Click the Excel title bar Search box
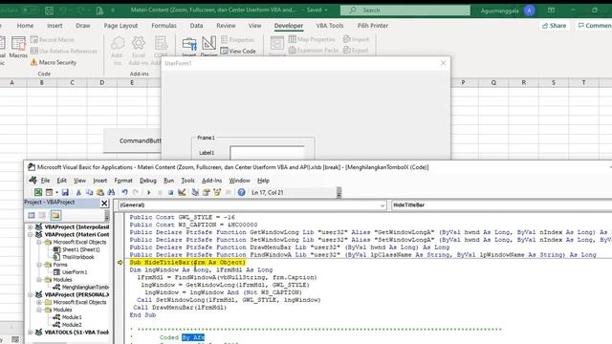The height and width of the screenshot is (344, 612). tap(405, 11)
